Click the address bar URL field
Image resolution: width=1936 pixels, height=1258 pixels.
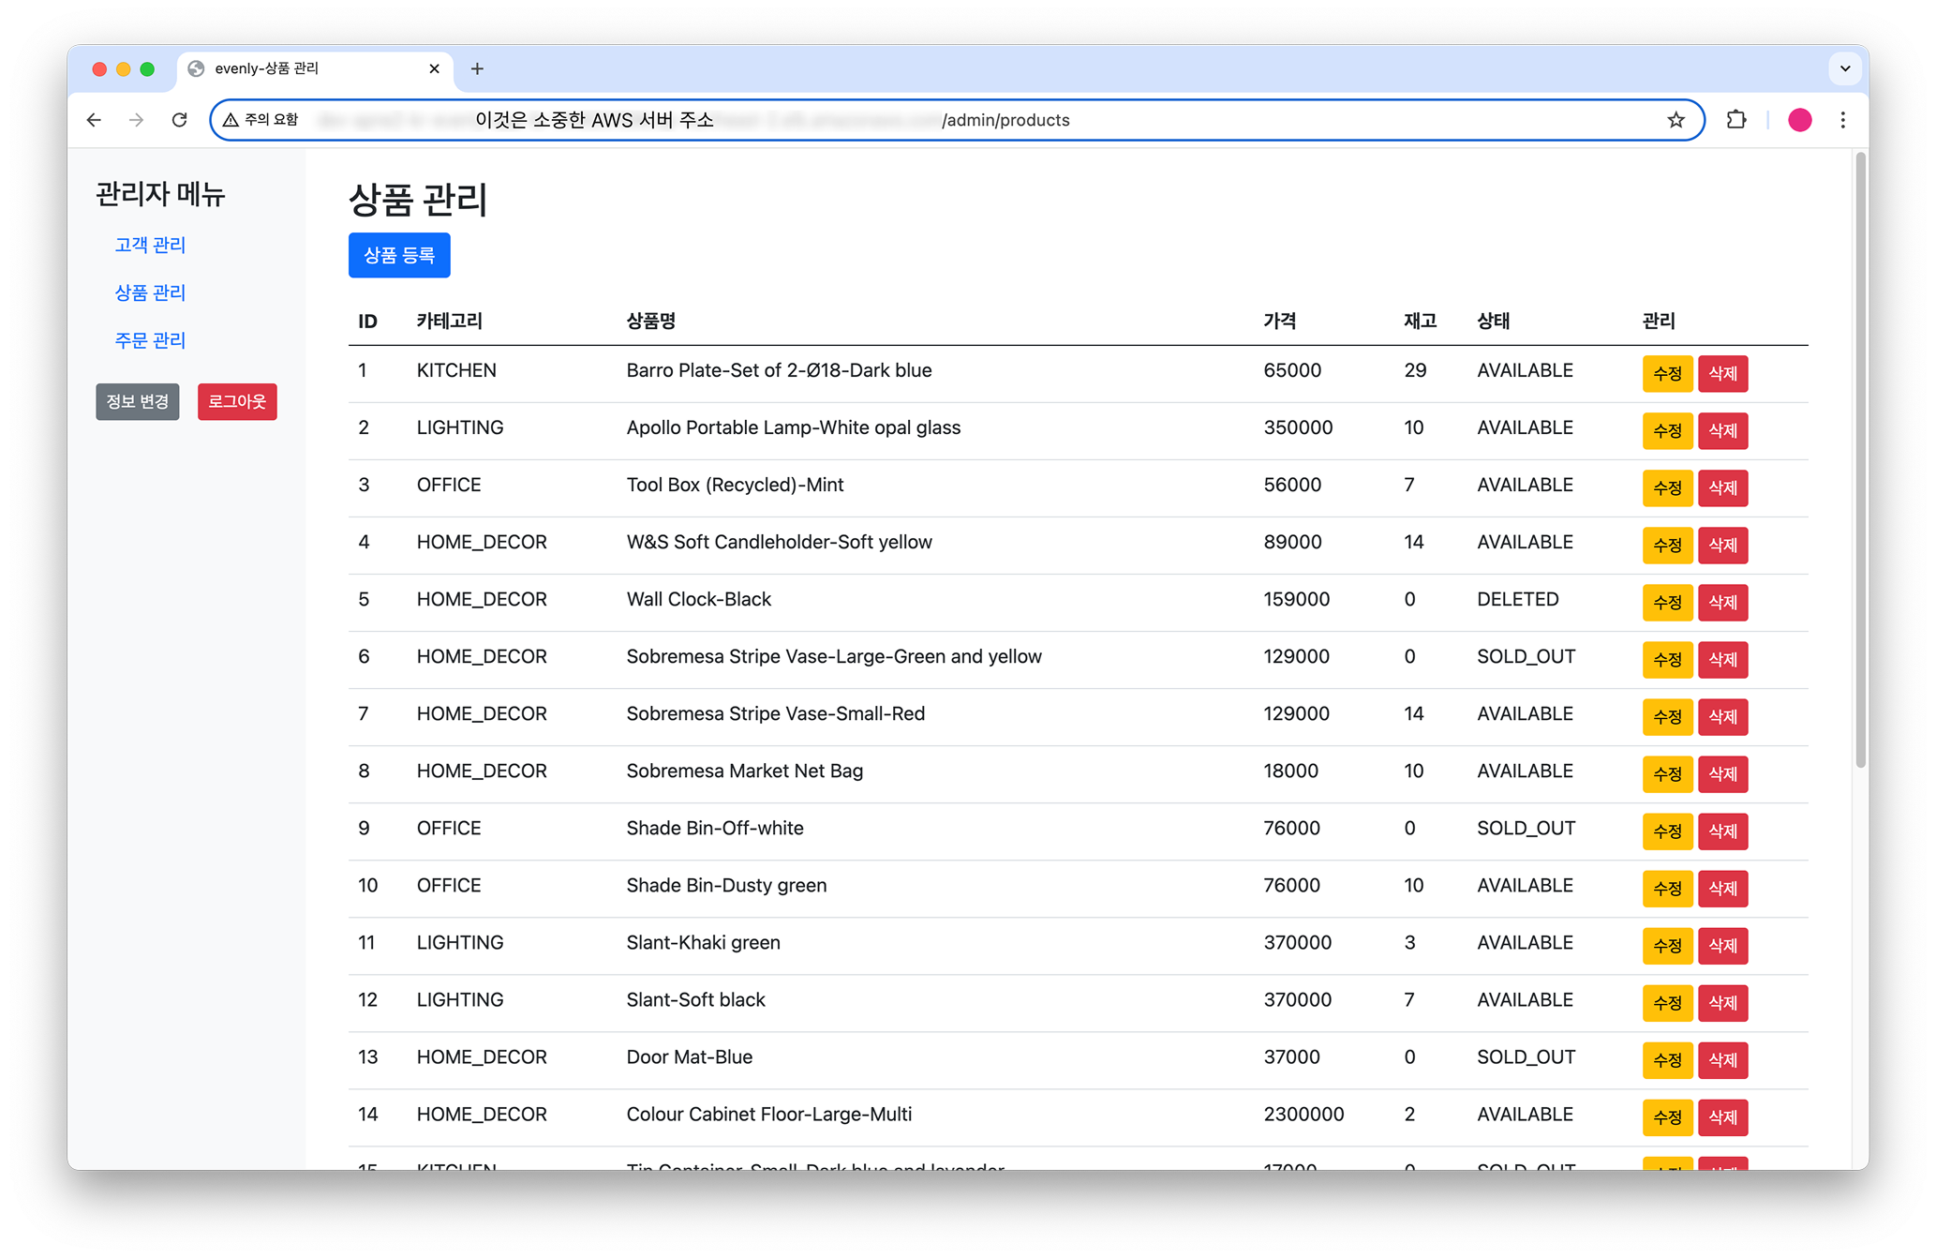(x=956, y=120)
